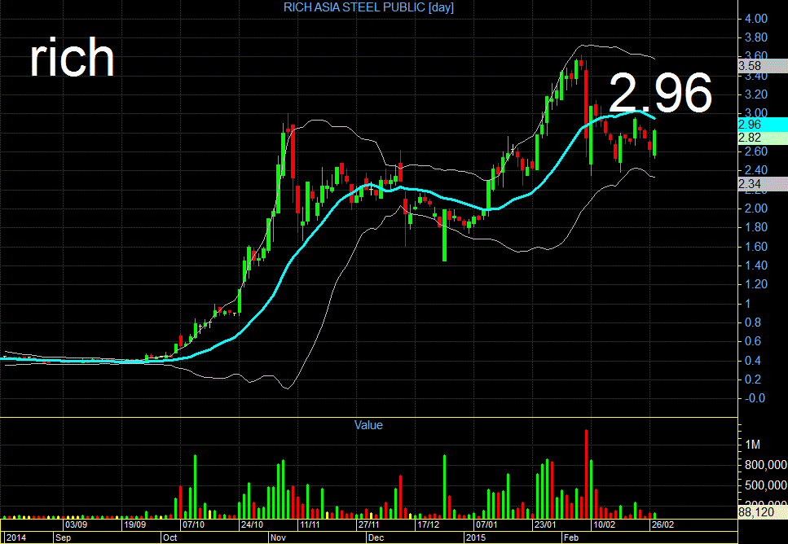Click the 3.80 price axis label
Image resolution: width=788 pixels, height=544 pixels.
pos(756,37)
